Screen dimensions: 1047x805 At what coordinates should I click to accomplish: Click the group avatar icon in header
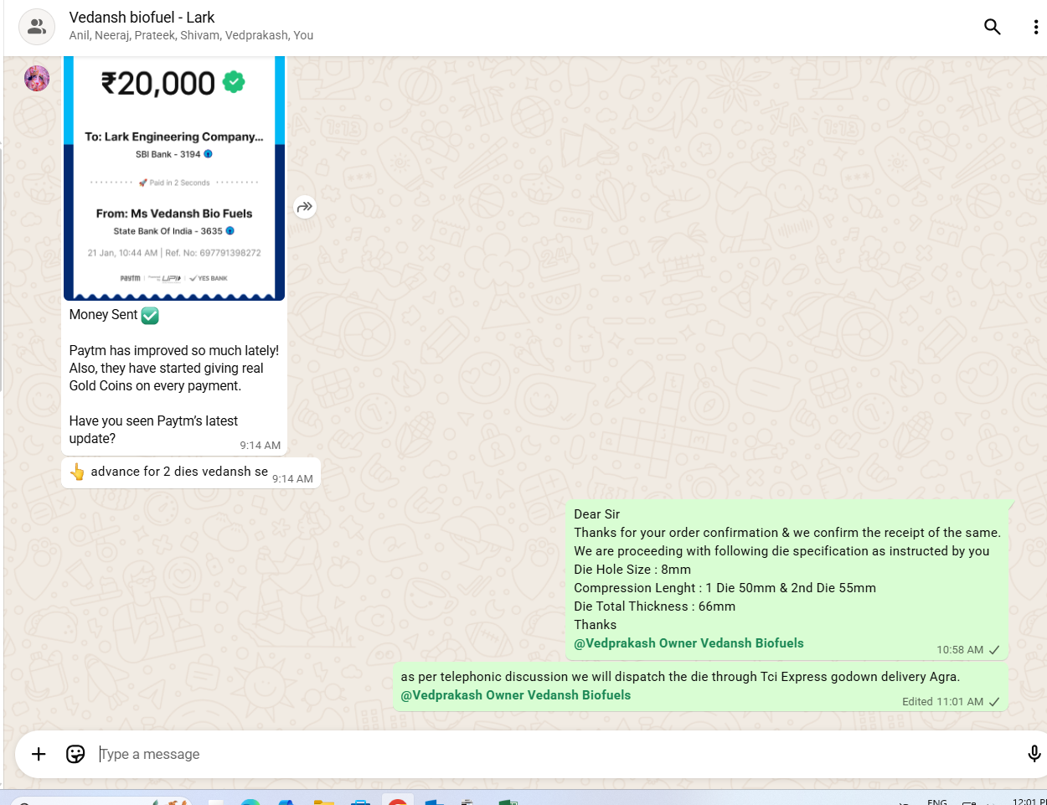(37, 27)
